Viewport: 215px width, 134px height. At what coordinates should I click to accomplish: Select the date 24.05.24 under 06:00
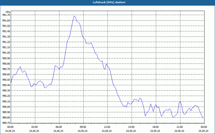coord(58,131)
